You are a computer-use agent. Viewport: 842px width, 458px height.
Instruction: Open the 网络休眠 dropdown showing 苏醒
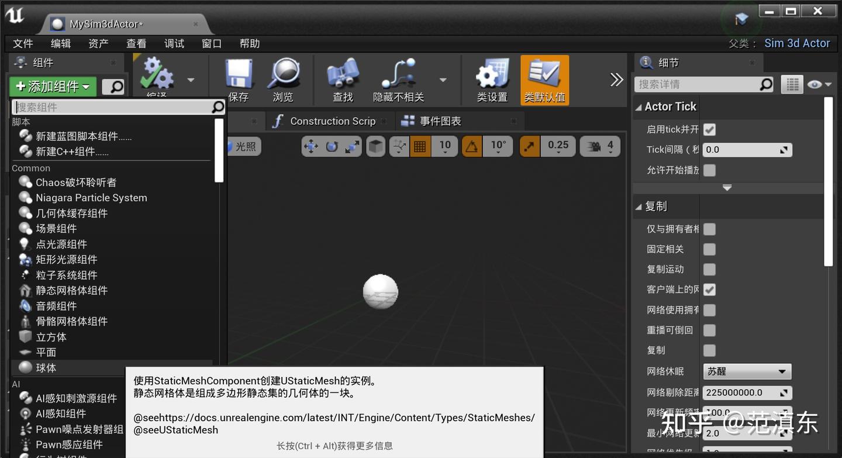[x=747, y=371]
